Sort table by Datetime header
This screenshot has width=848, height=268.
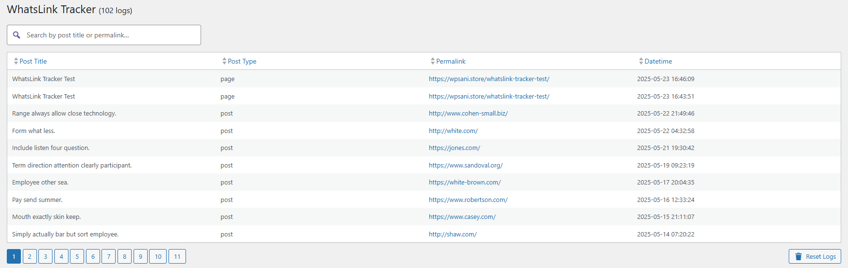[x=658, y=61]
